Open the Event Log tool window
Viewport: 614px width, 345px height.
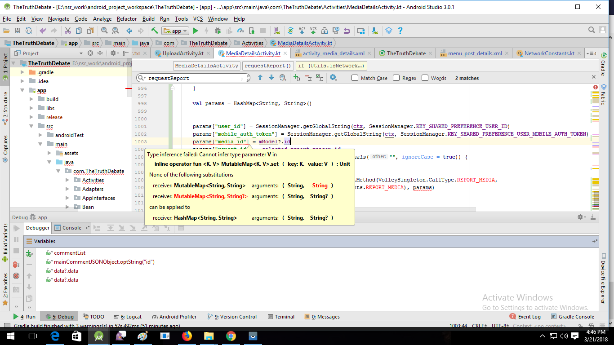point(526,317)
